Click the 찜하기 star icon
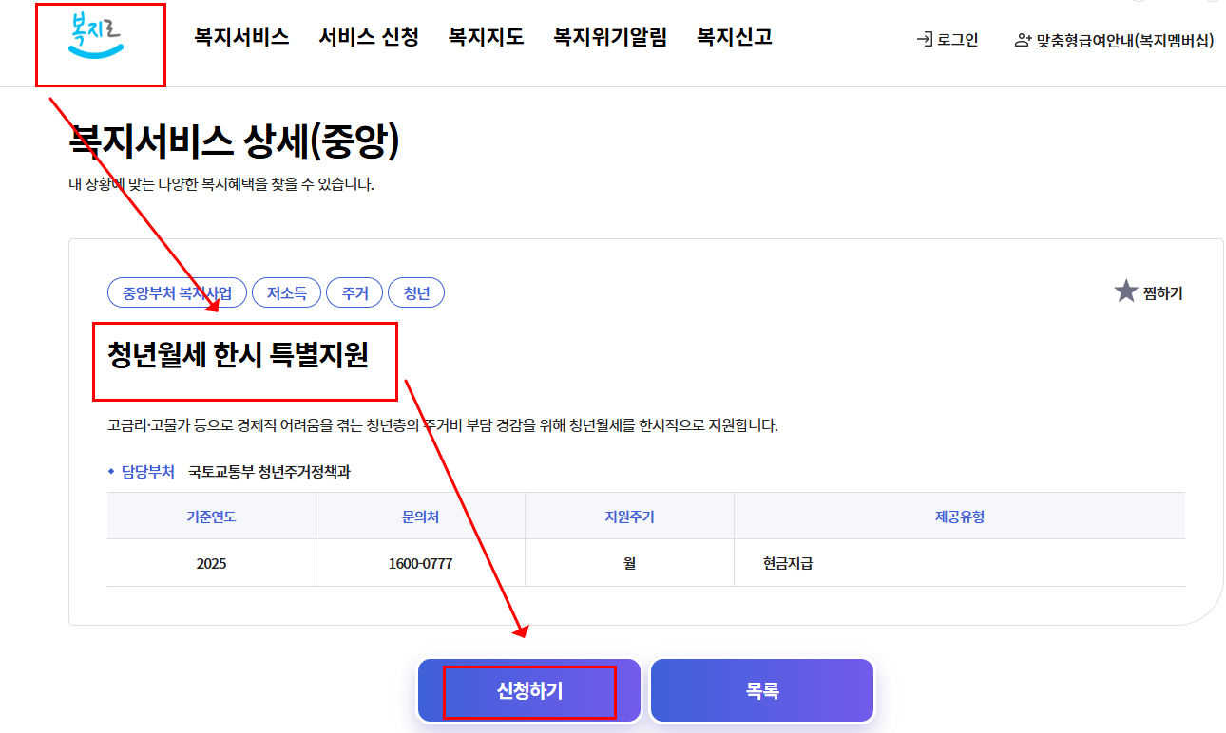Screen dimensions: 1226x733 point(1126,291)
